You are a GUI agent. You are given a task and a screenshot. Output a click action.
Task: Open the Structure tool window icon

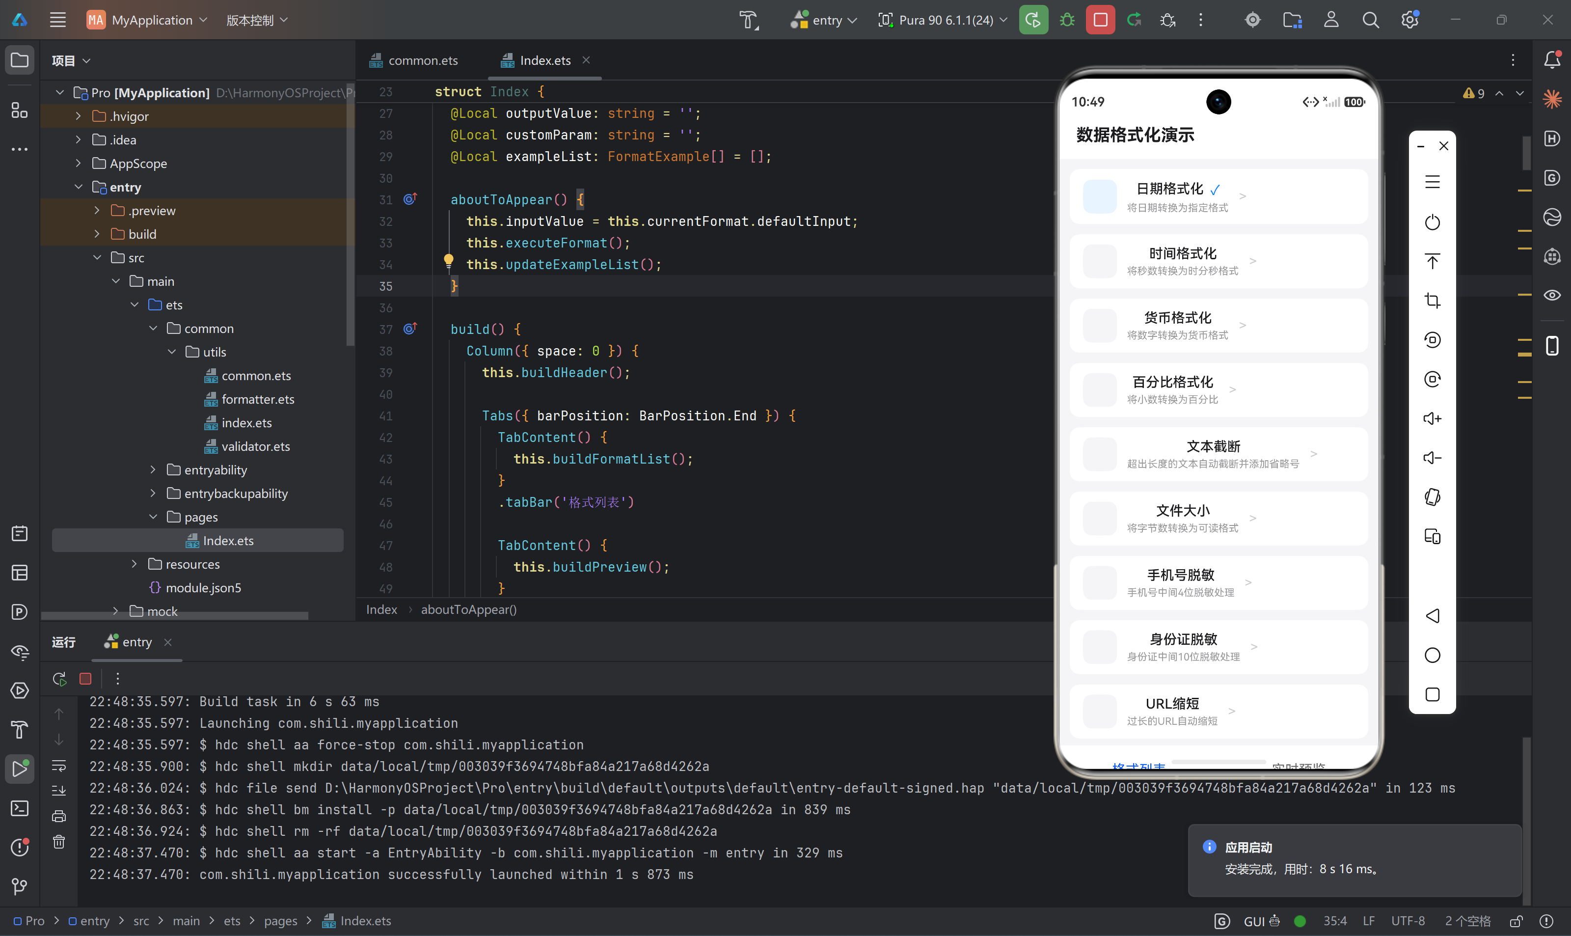coord(20,110)
